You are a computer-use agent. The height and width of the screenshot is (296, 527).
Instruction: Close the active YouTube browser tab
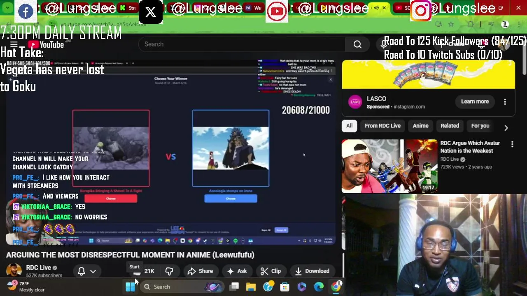[x=384, y=8]
